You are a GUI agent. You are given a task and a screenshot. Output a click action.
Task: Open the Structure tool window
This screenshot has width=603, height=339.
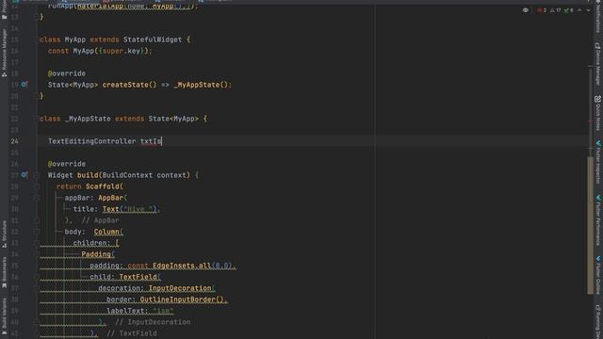pyautogui.click(x=4, y=234)
